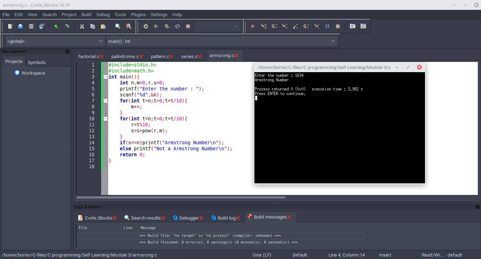
Task: Switch to the palindrome.c tab
Action: coord(125,56)
